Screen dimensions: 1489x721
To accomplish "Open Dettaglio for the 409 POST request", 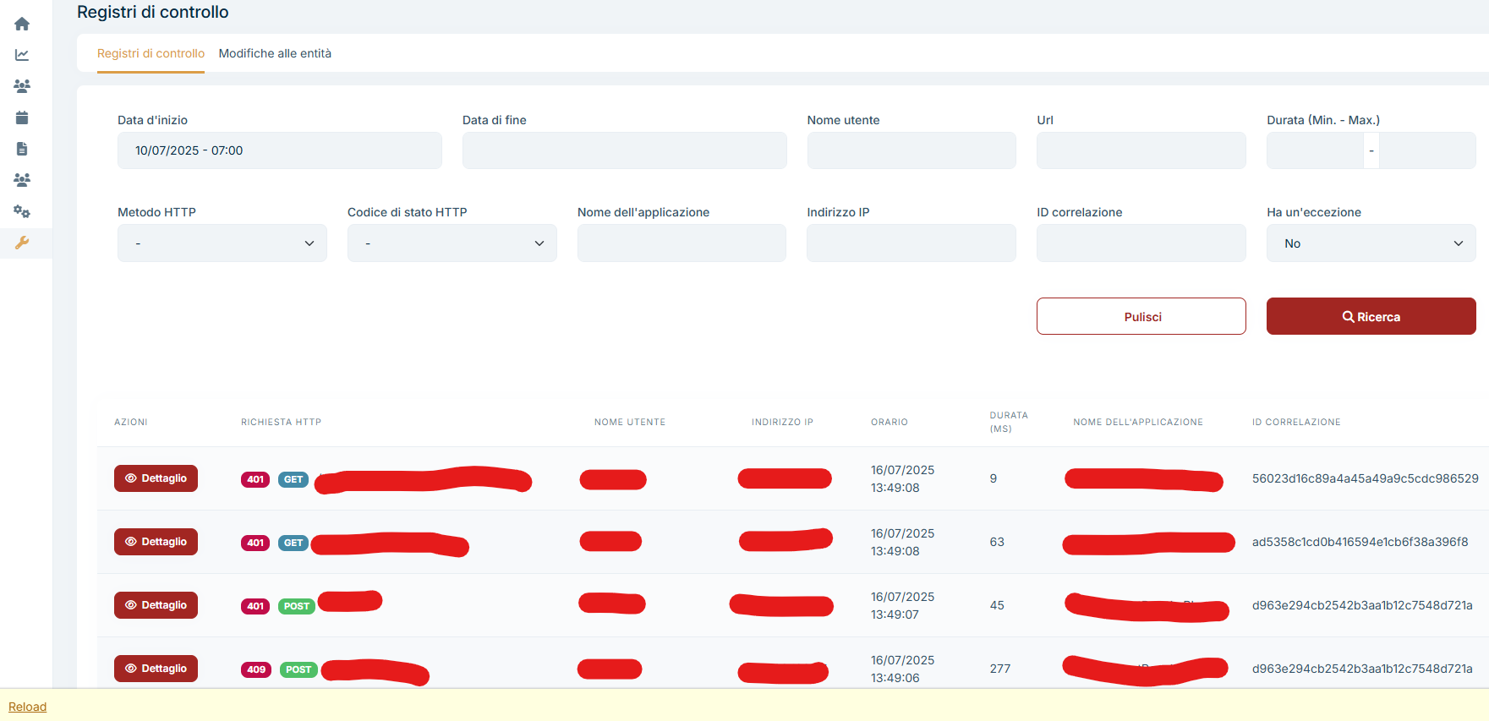I will pyautogui.click(x=156, y=669).
